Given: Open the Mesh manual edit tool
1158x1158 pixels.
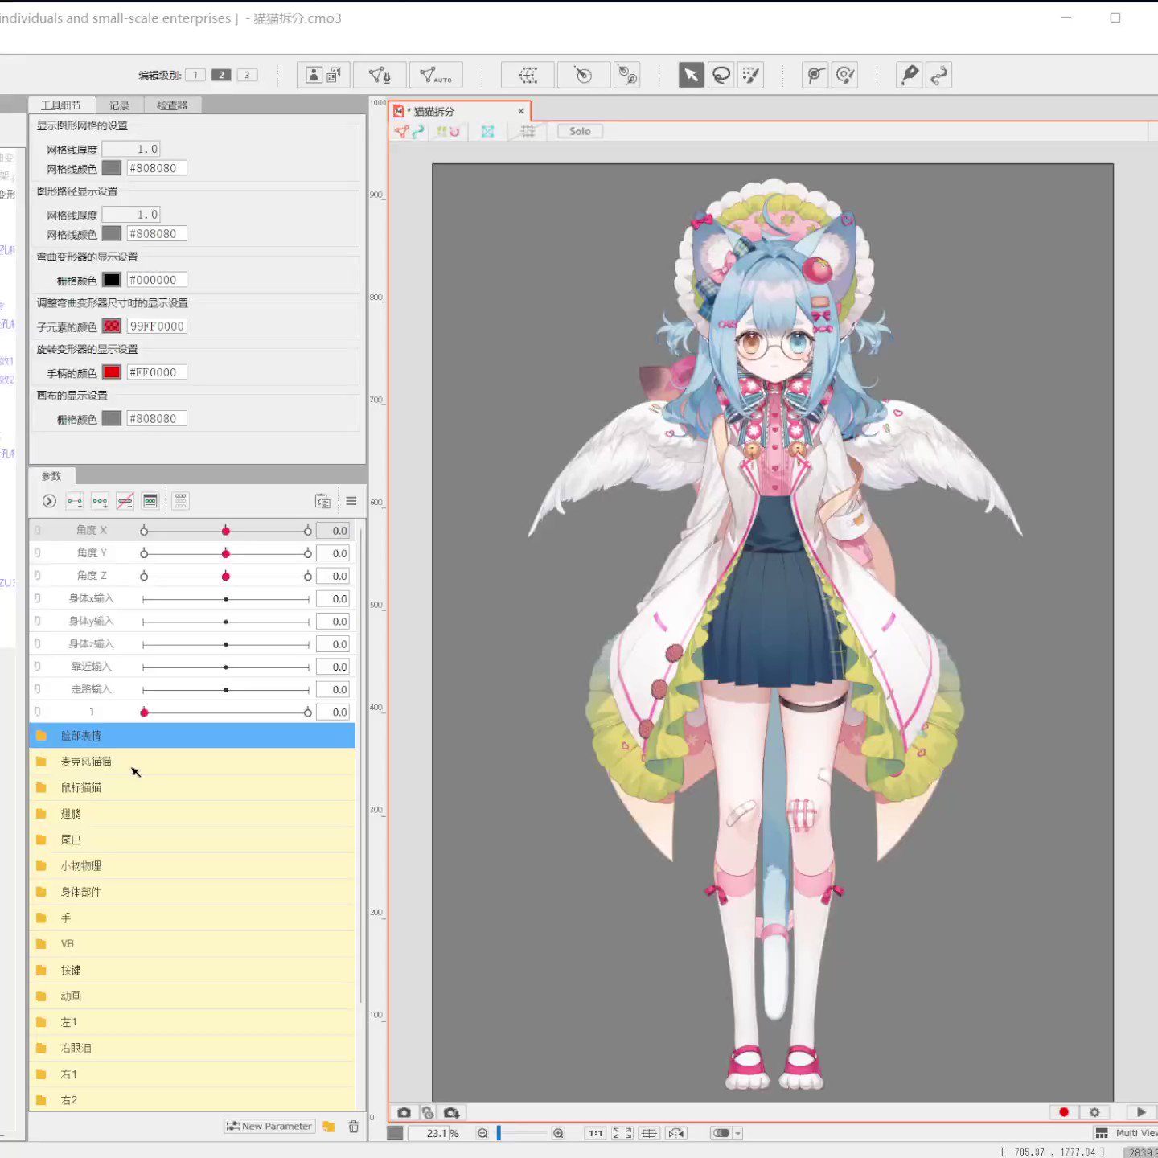Looking at the screenshot, I should (380, 75).
